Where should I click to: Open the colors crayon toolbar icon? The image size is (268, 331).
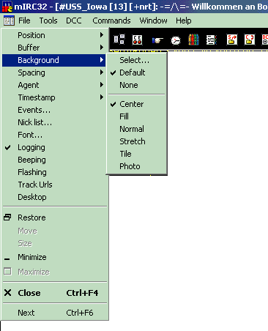point(193,40)
